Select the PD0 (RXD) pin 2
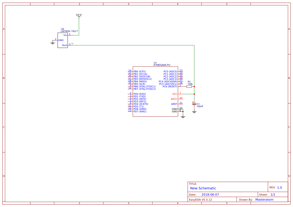The image size is (293, 207). tap(130, 94)
